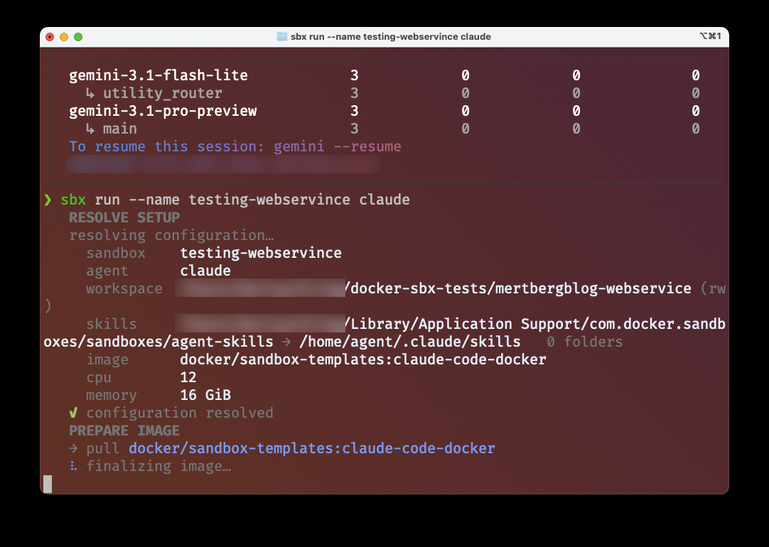Viewport: 769px width, 547px height.
Task: Click the gemini --resume command text
Action: tap(338, 146)
